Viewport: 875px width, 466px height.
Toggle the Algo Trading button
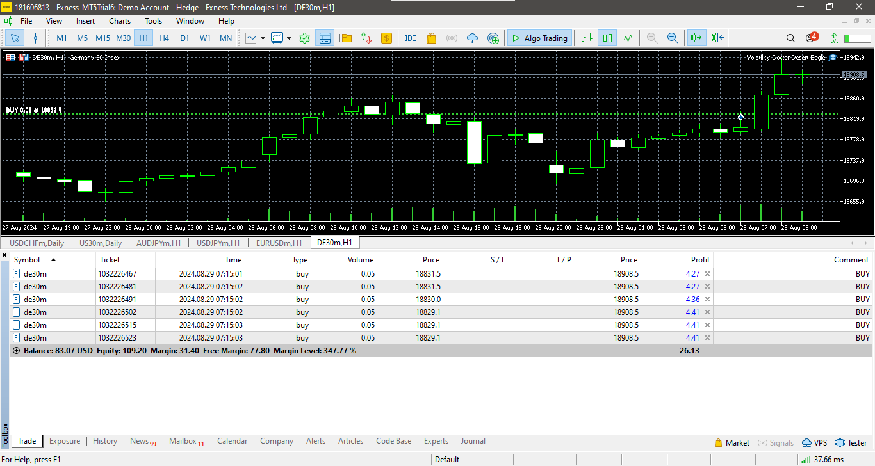click(539, 38)
